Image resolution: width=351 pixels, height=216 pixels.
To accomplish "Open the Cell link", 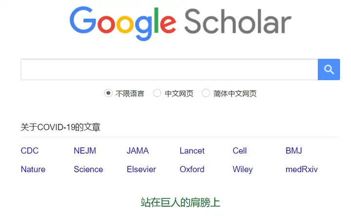I will click(239, 151).
